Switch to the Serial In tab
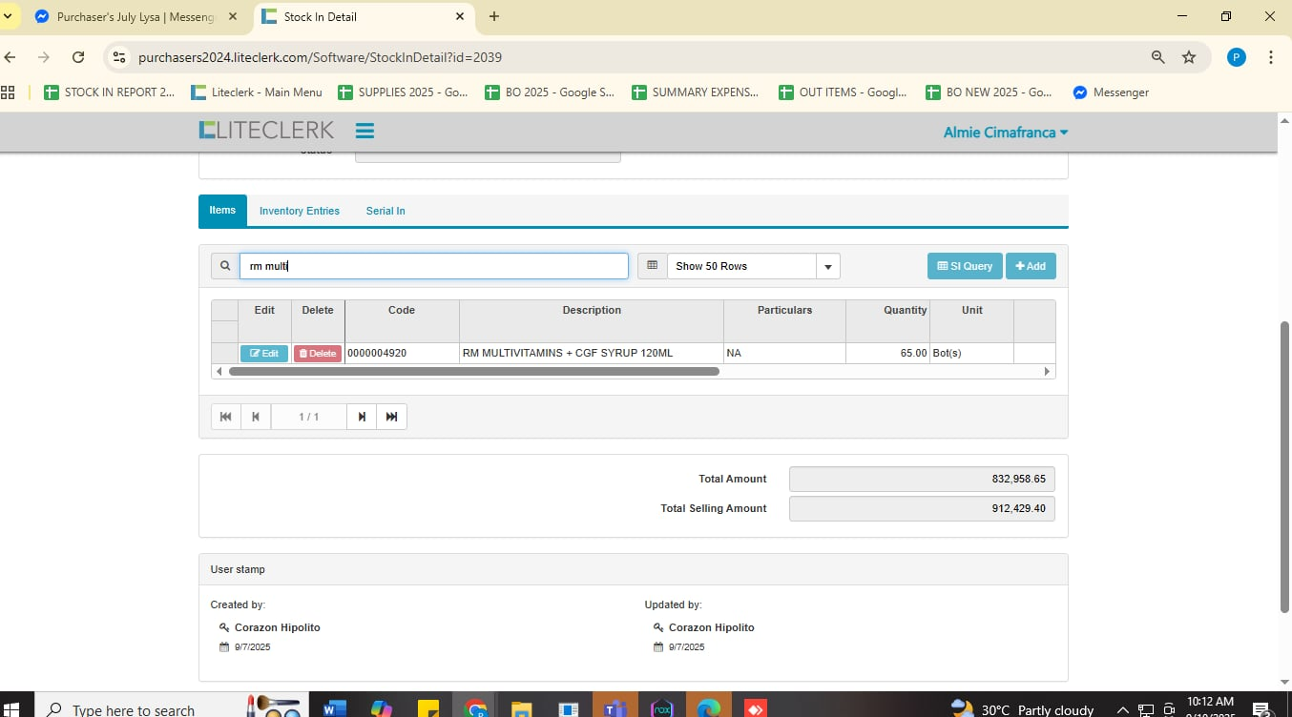The image size is (1292, 717). tap(386, 211)
